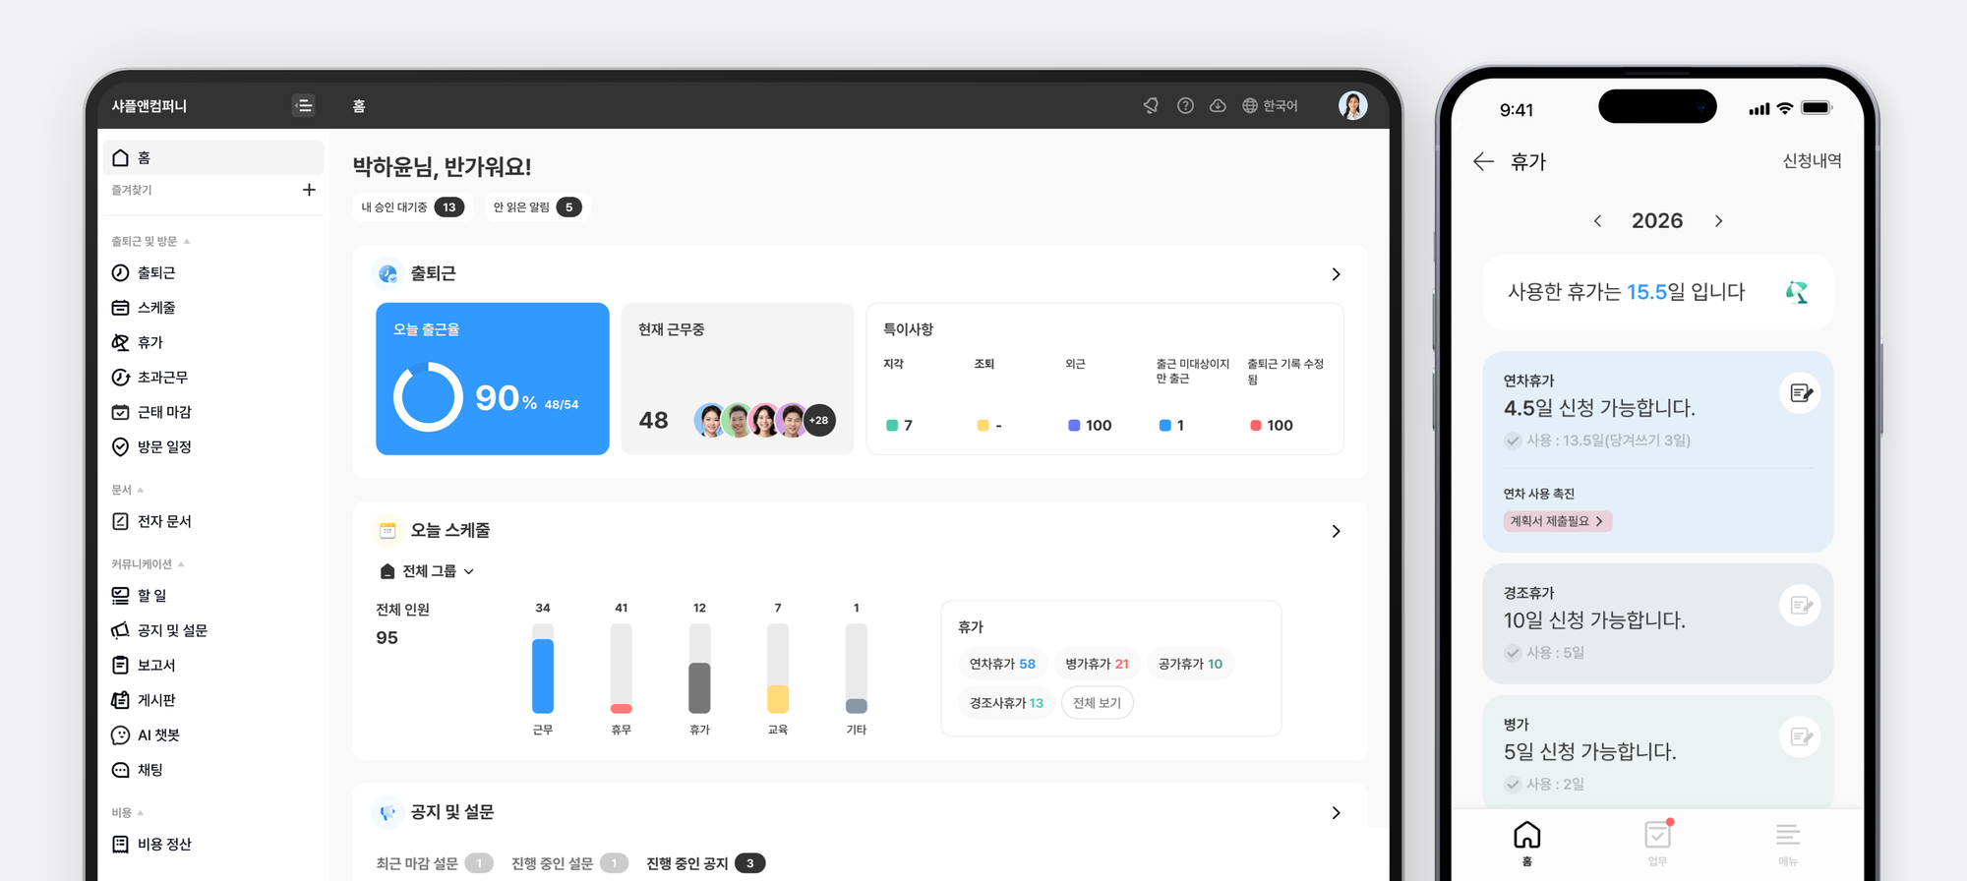1967x881 pixels.
Task: Click the user profile avatar in header
Action: pyautogui.click(x=1352, y=105)
